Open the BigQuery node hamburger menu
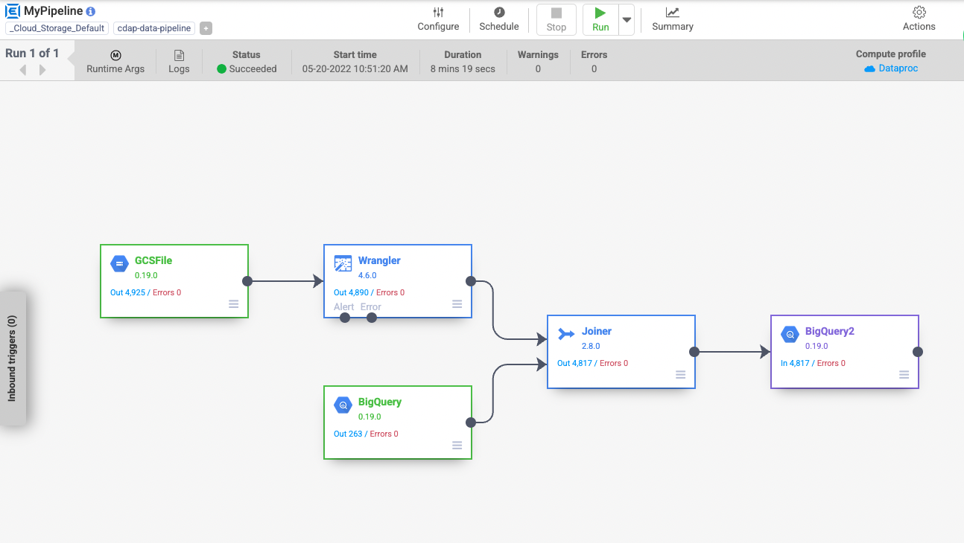 coord(457,446)
